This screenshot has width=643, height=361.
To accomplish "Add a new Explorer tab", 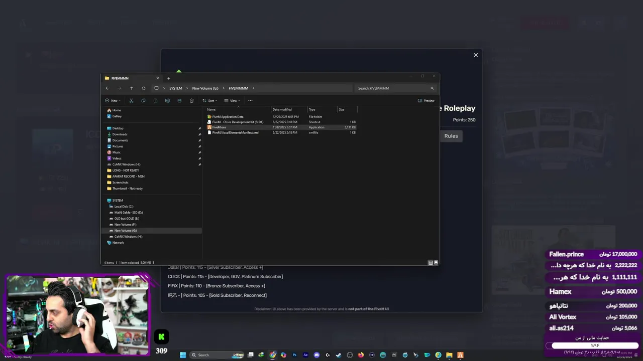I will (x=168, y=78).
